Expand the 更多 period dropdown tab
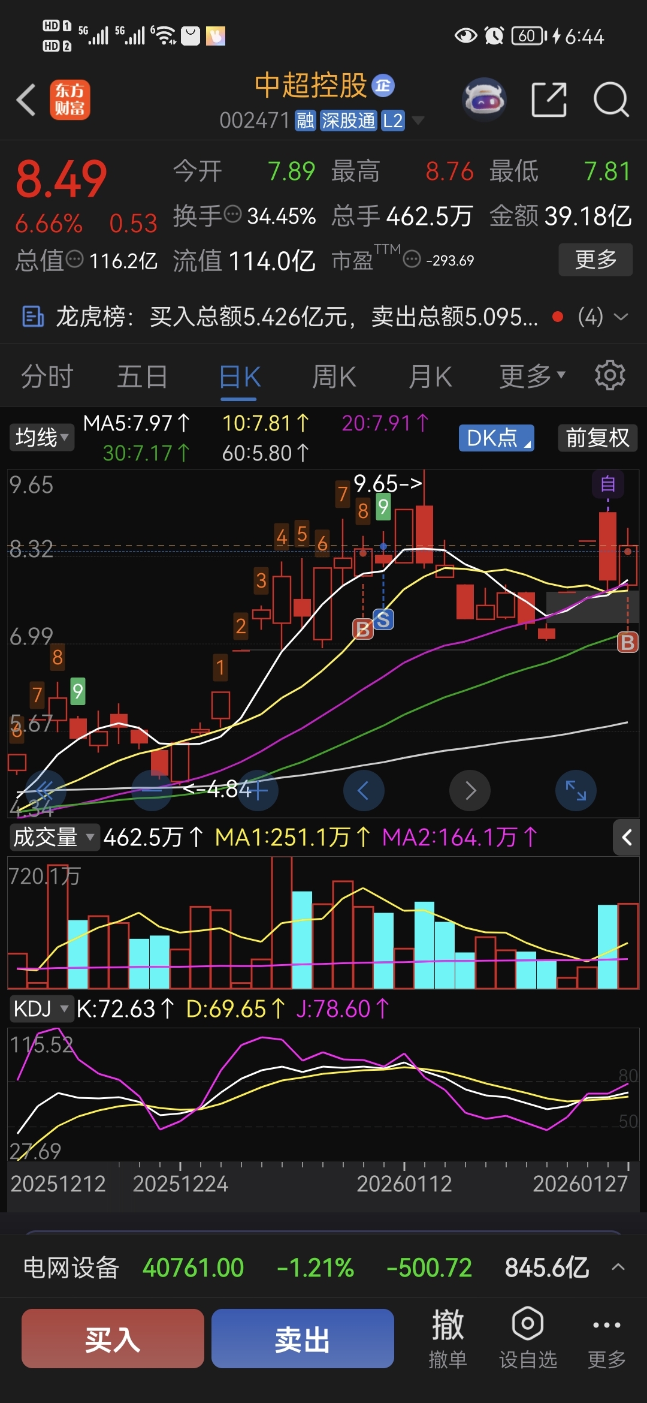Image resolution: width=647 pixels, height=1403 pixels. [532, 376]
